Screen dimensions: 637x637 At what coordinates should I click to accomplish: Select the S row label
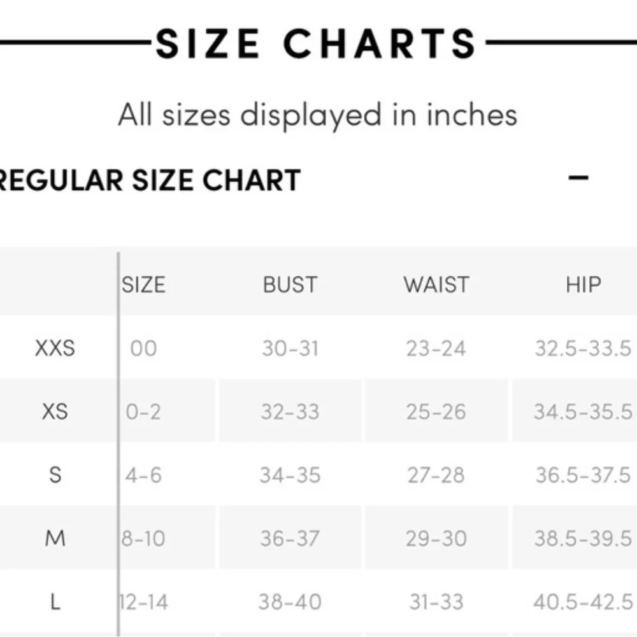(55, 475)
